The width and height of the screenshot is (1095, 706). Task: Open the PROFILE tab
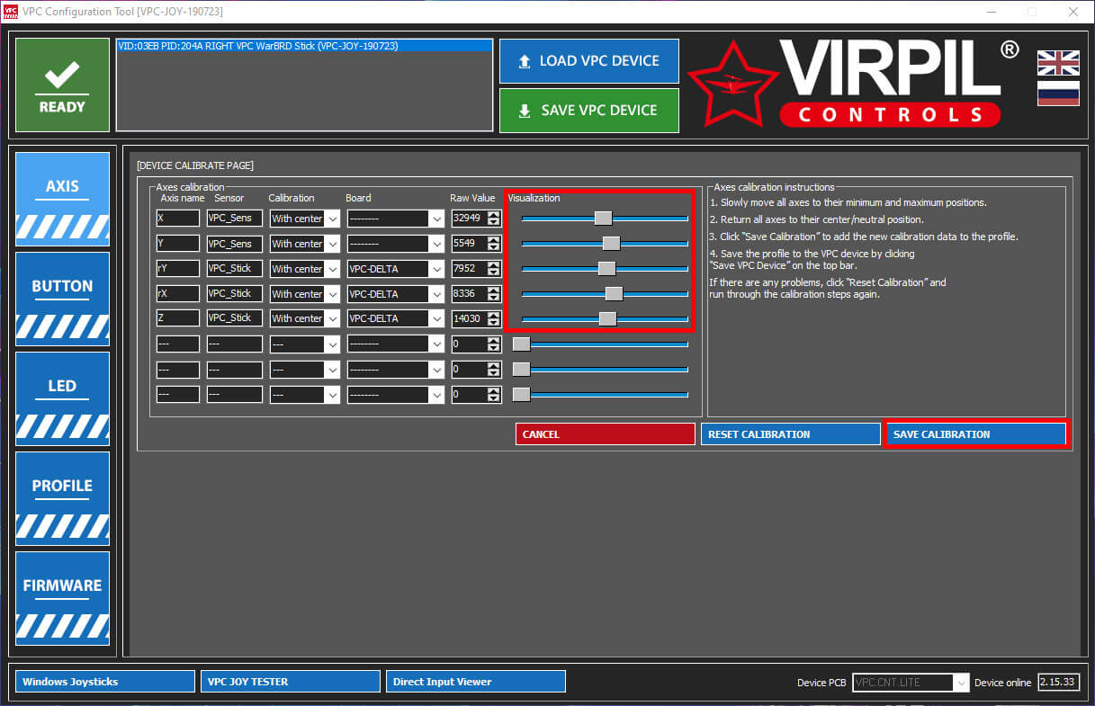(x=62, y=498)
